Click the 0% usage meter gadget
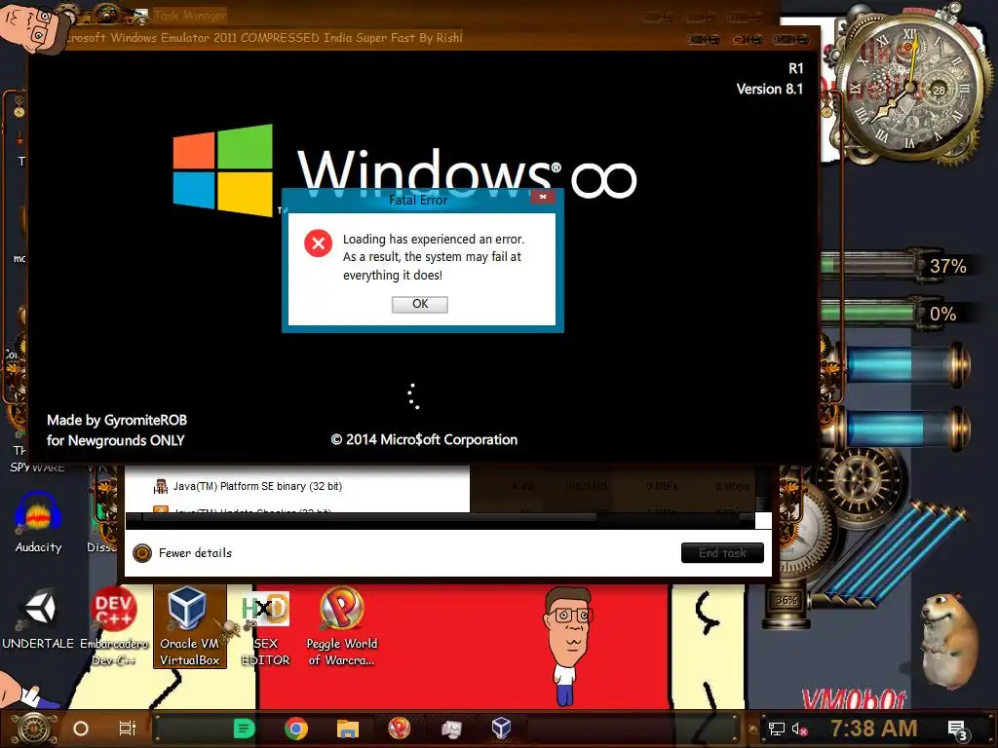 (898, 314)
